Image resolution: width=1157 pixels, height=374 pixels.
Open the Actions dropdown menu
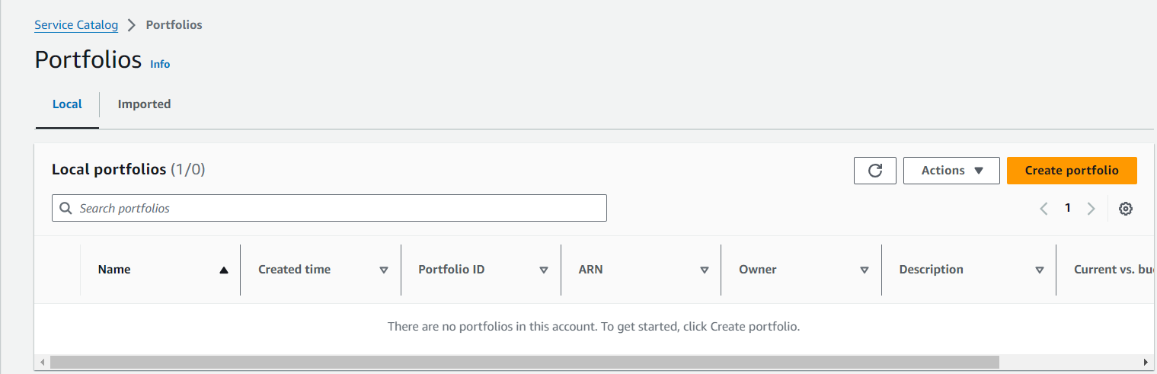point(951,171)
